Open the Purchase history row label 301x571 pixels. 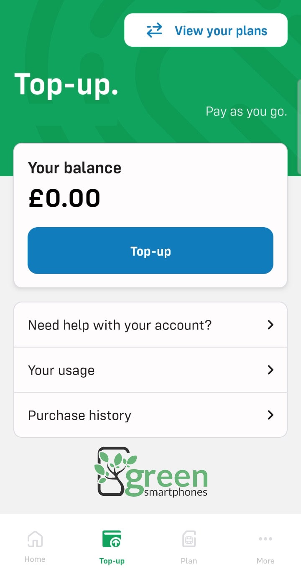click(x=79, y=415)
